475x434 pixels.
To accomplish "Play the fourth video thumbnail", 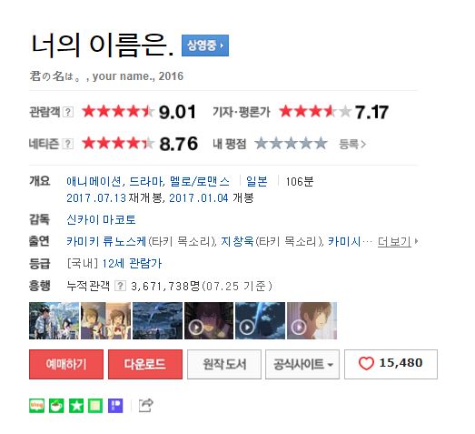I will [209, 320].
